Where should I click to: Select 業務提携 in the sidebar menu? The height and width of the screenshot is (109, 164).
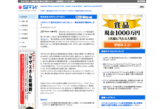click(x=27, y=38)
